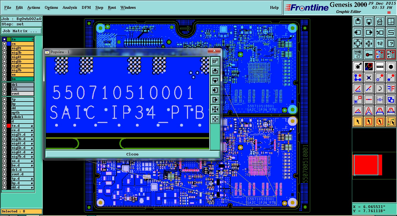Click the pan left icon in main toolbar
This screenshot has width=397, height=216.
(358, 32)
